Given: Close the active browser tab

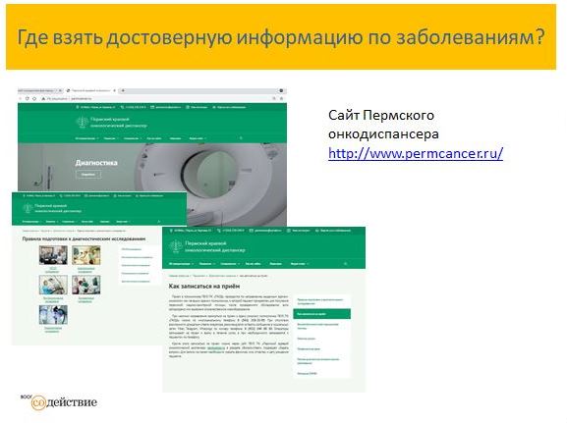Looking at the screenshot, I should click(115, 90).
